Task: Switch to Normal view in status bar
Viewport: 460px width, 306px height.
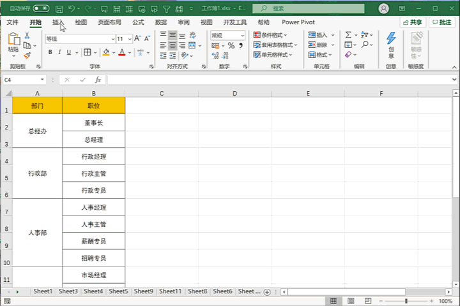Action: [333, 301]
